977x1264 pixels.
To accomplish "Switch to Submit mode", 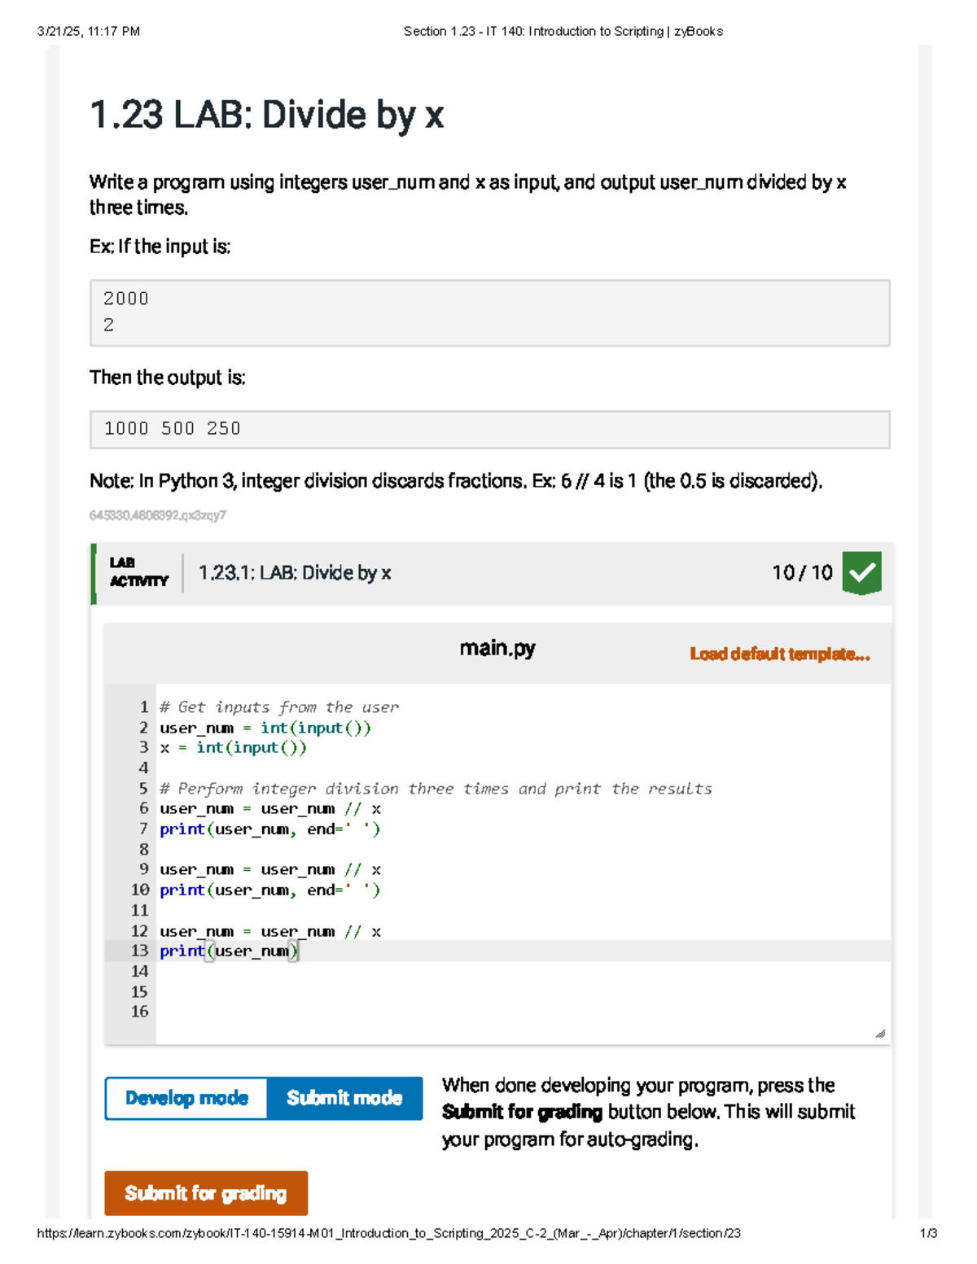I will (344, 1098).
